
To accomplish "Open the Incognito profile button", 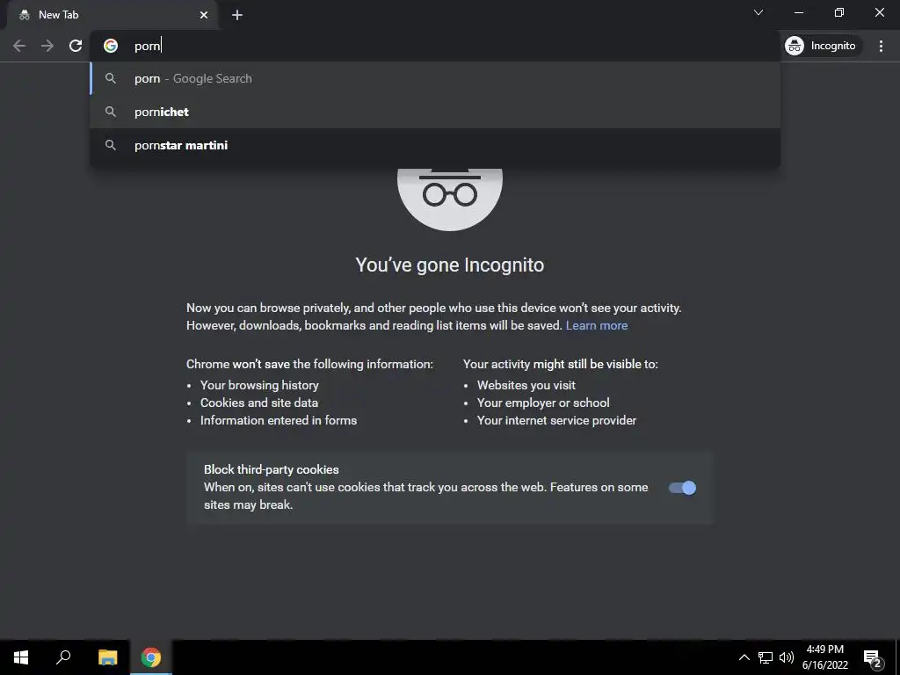I will 821,46.
